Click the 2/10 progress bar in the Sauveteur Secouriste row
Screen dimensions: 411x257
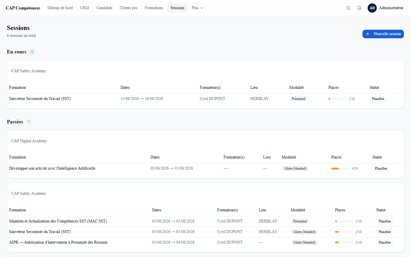point(344,232)
